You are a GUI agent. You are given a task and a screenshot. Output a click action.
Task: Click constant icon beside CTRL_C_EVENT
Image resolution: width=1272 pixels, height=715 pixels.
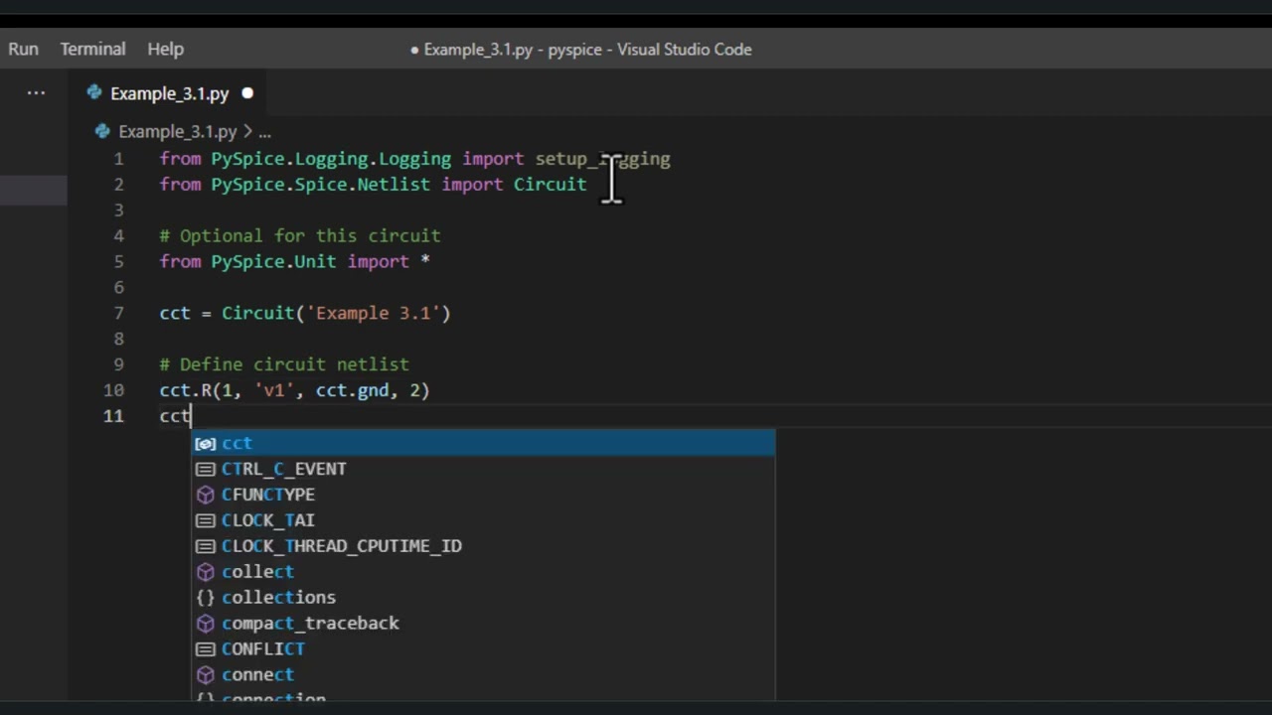point(206,469)
